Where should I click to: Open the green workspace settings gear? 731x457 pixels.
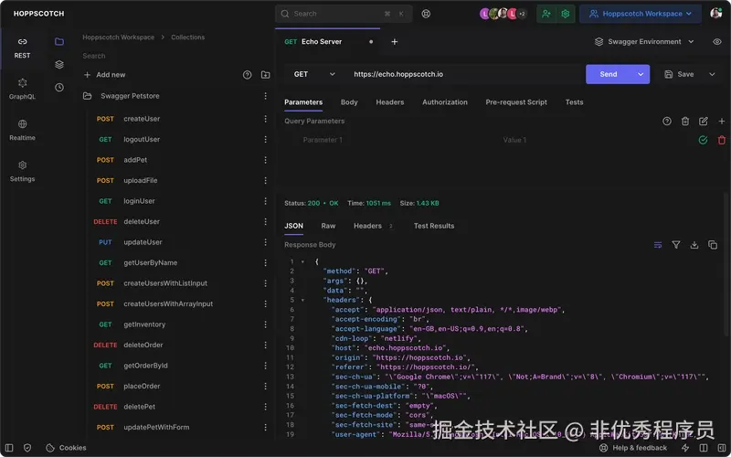click(565, 14)
